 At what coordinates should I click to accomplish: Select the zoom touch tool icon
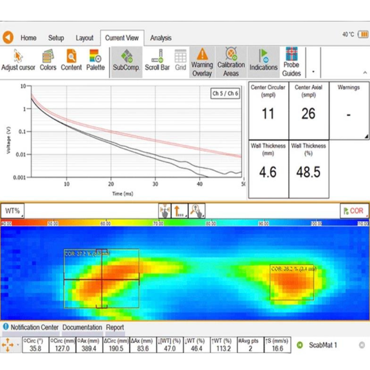(196, 211)
